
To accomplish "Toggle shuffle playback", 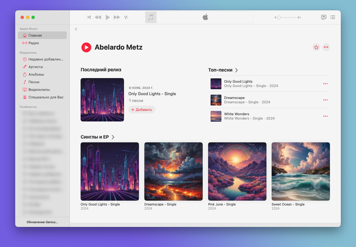I will [89, 17].
